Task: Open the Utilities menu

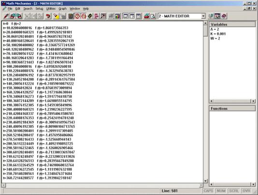Action: (51, 9)
